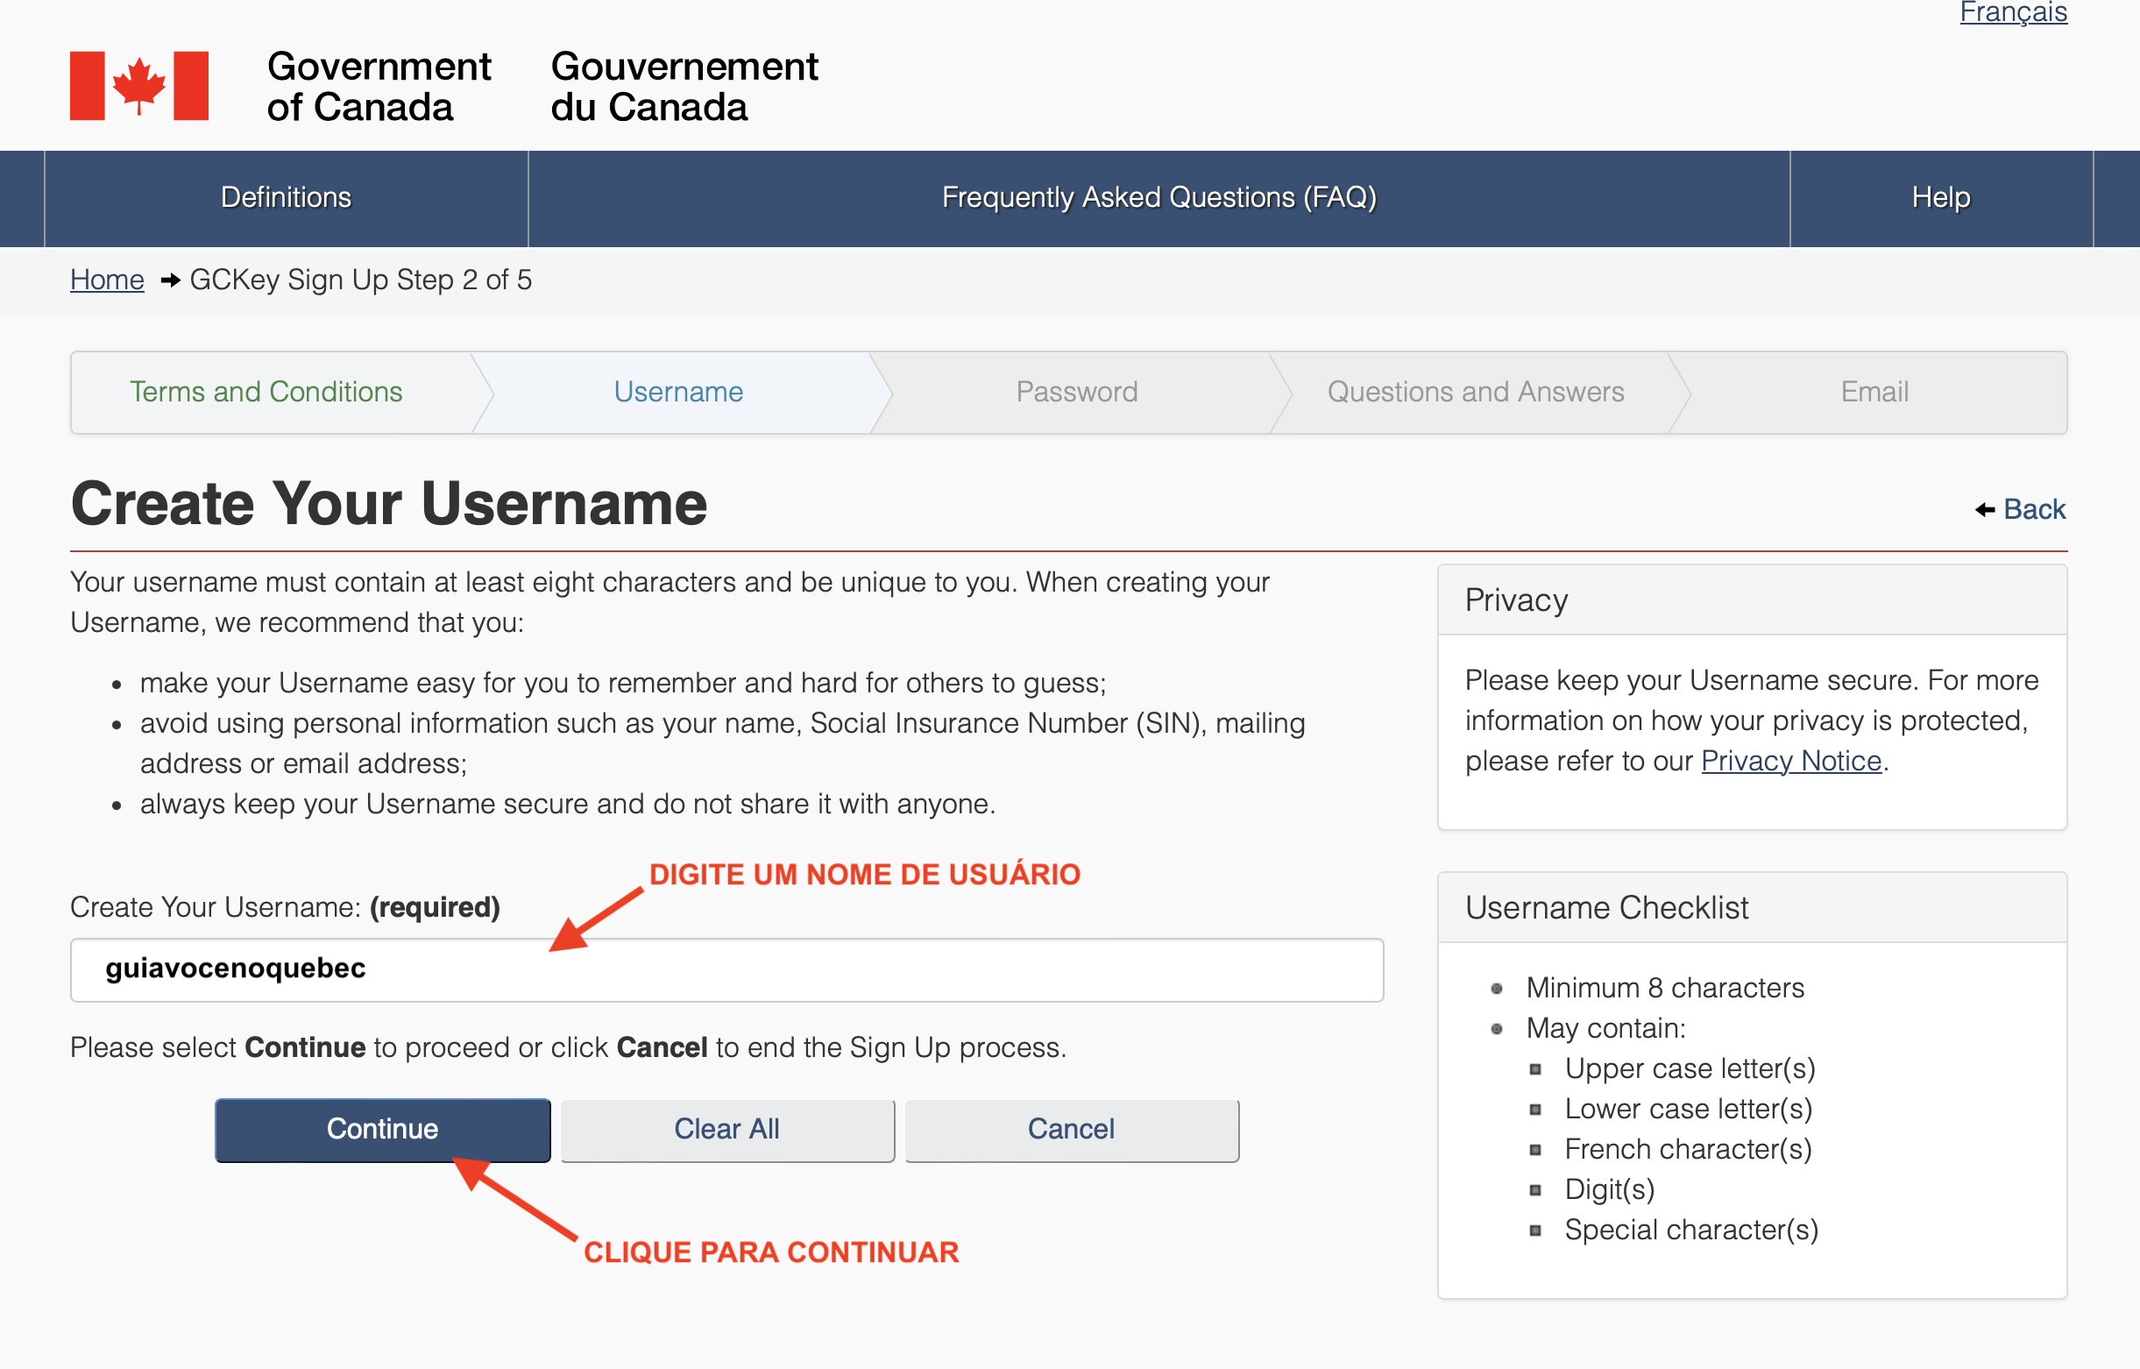
Task: Click the Minimum 8 characters item
Action: coord(1664,988)
